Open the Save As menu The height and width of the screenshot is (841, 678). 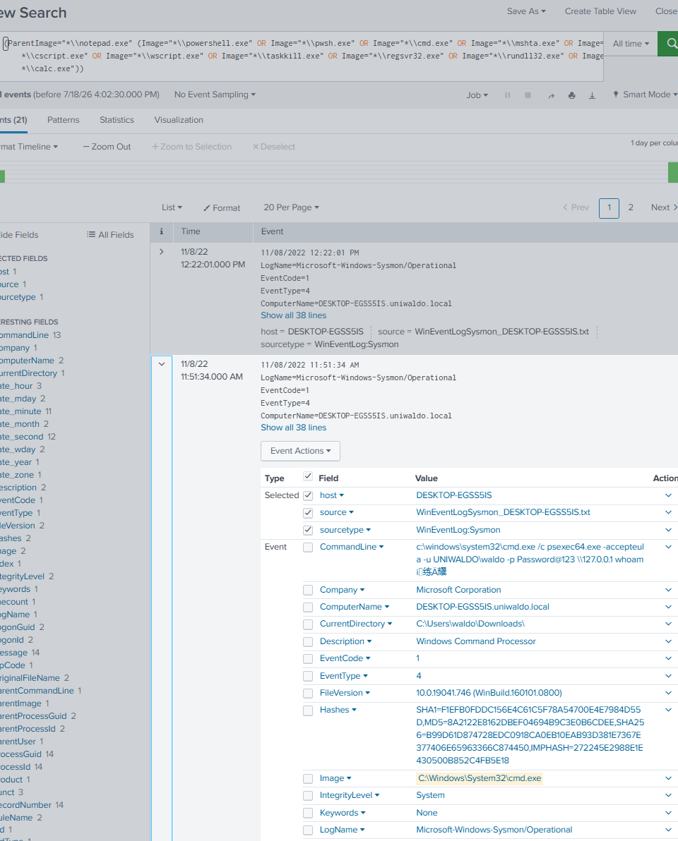point(526,11)
